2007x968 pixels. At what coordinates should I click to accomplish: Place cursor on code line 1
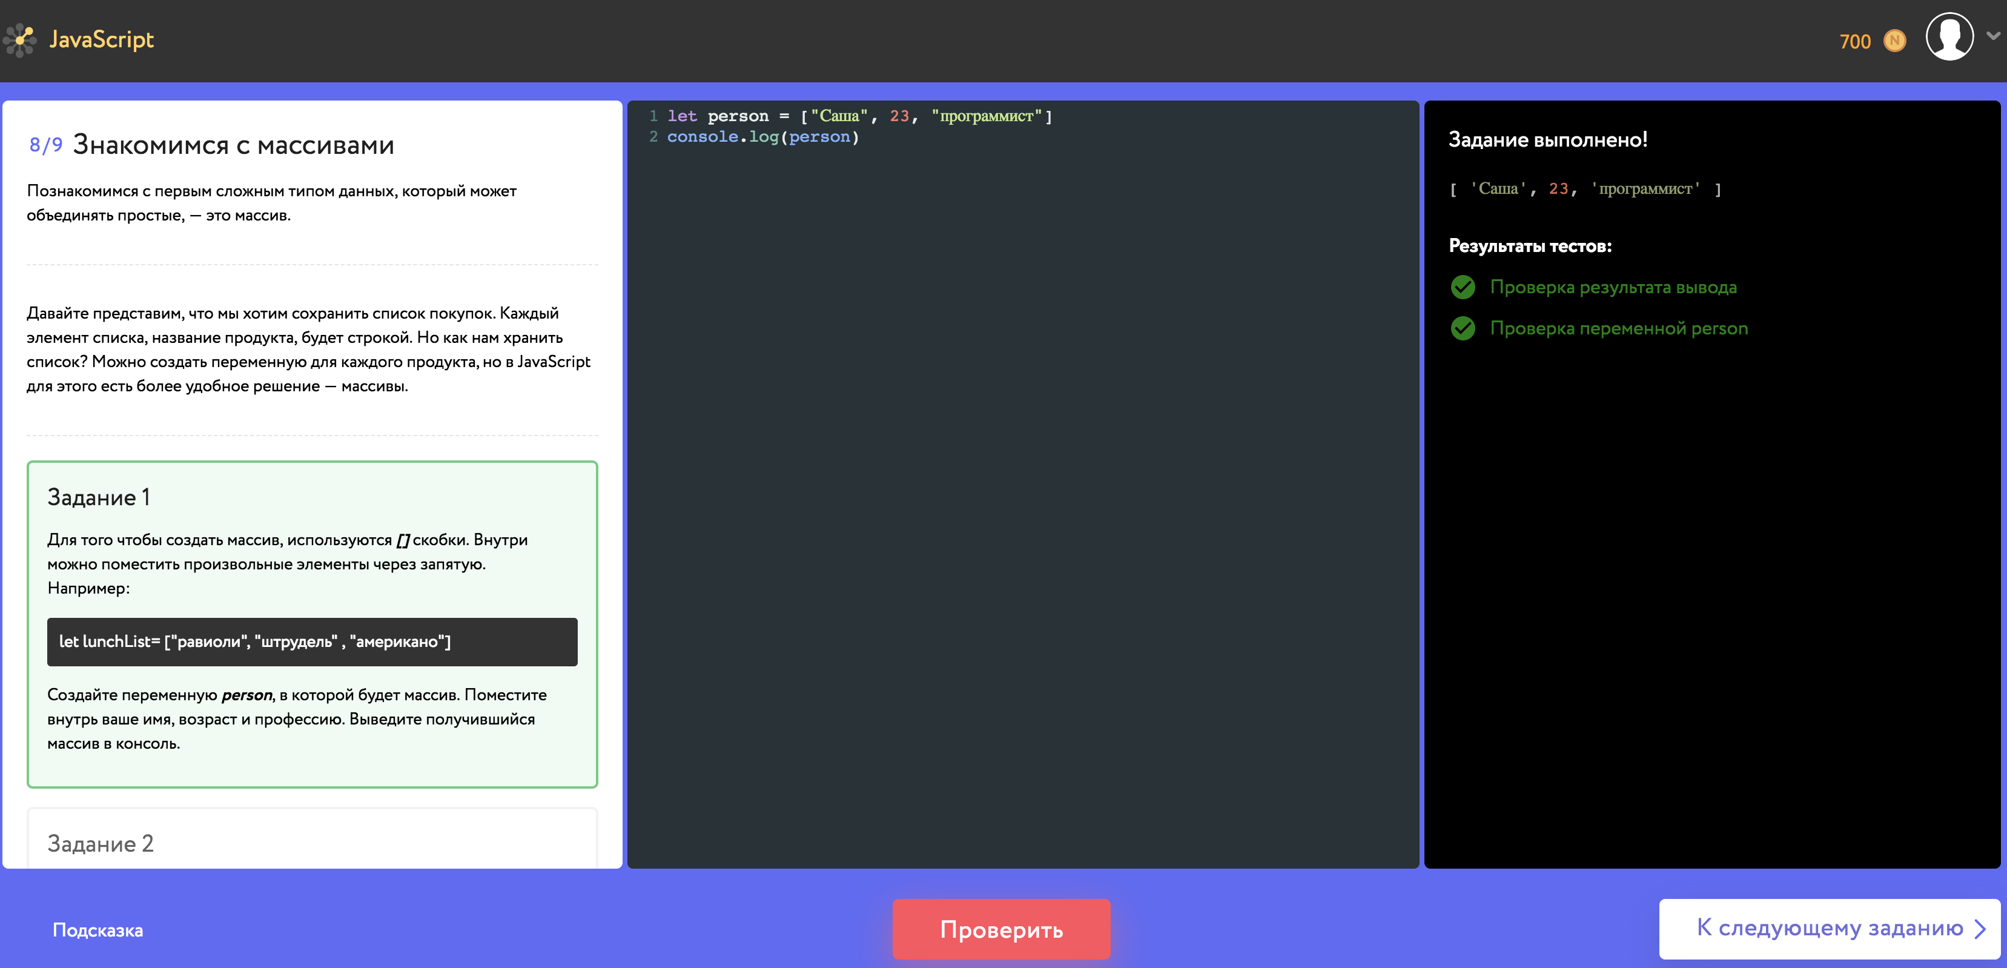coord(859,116)
